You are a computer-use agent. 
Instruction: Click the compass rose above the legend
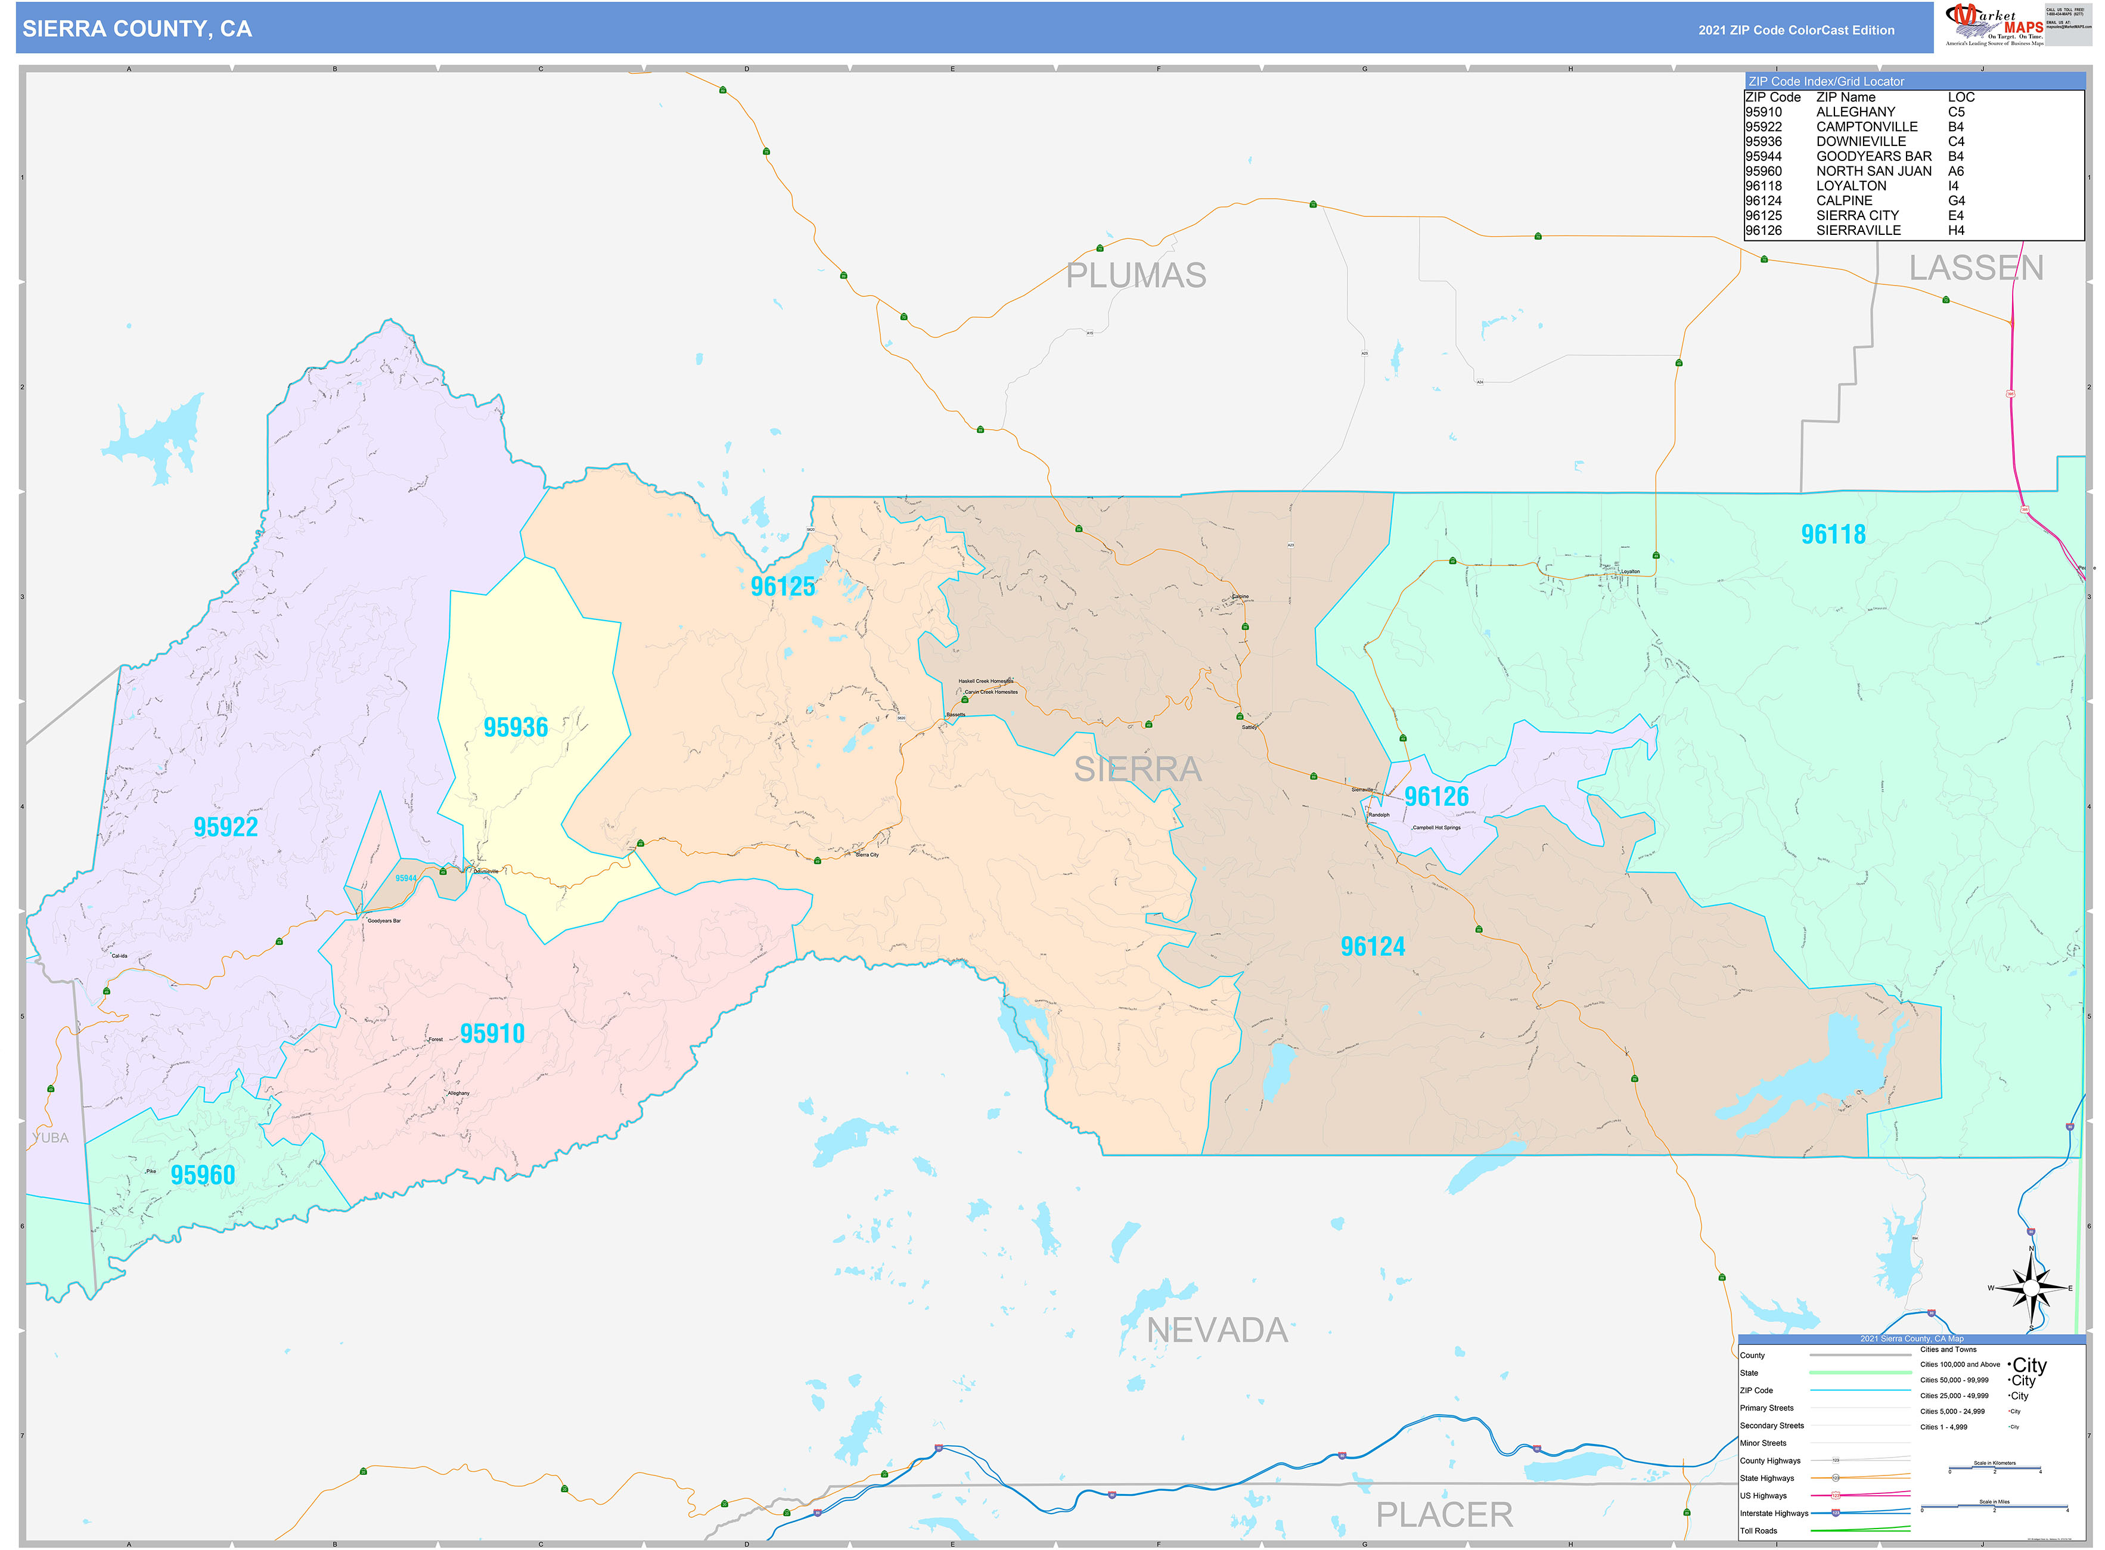point(2031,1287)
